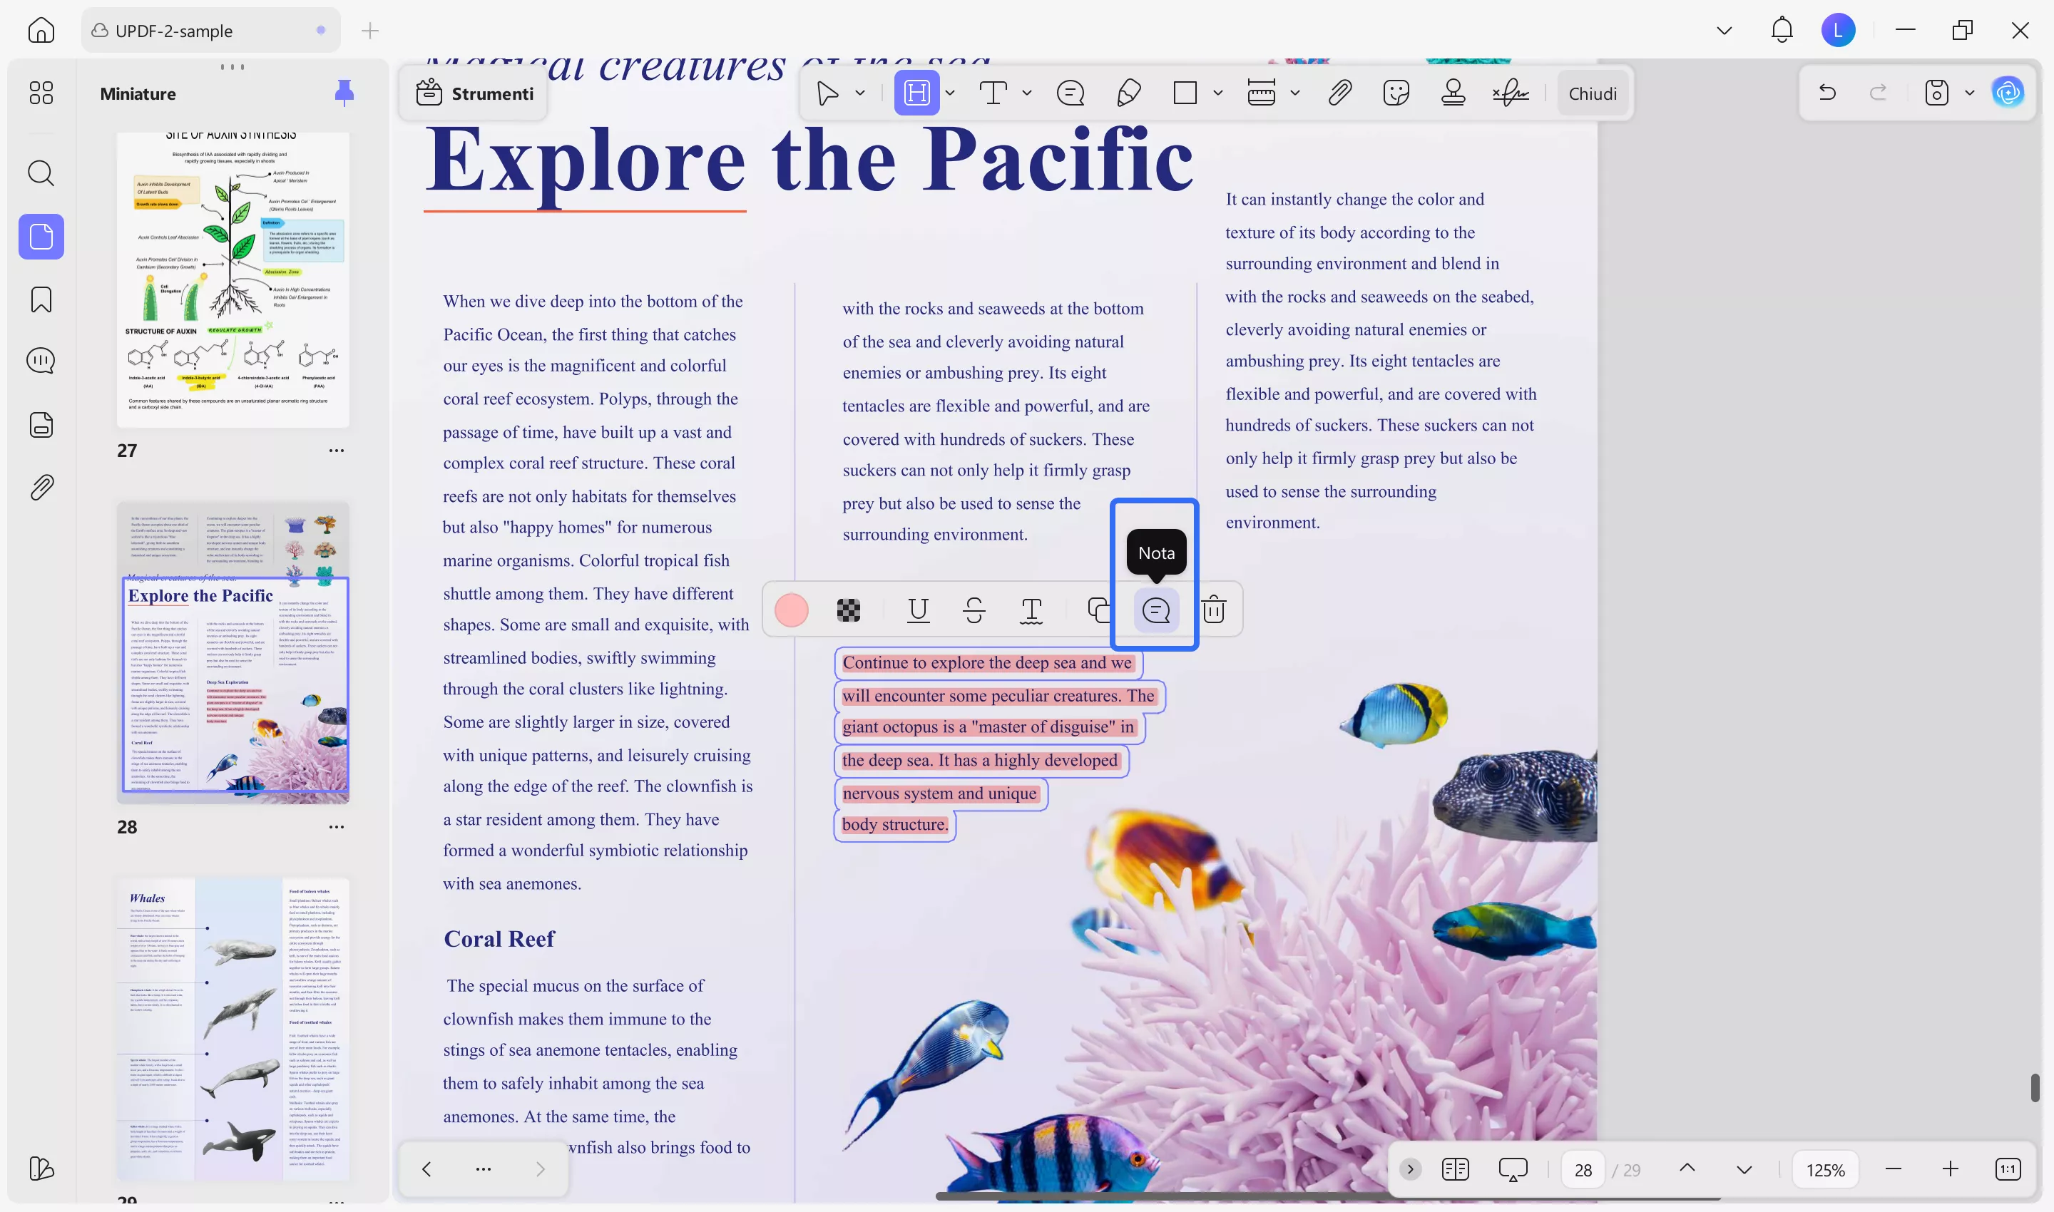Screen dimensions: 2054x1212
Task: Toggle underline style in the annotation popup
Action: click(917, 610)
